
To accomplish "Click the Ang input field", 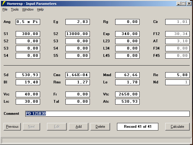I will pyautogui.click(x=28, y=22).
